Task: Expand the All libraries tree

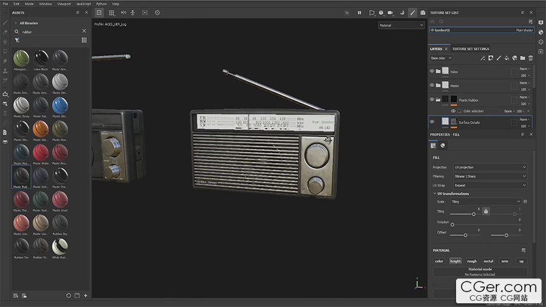Action: (x=16, y=22)
